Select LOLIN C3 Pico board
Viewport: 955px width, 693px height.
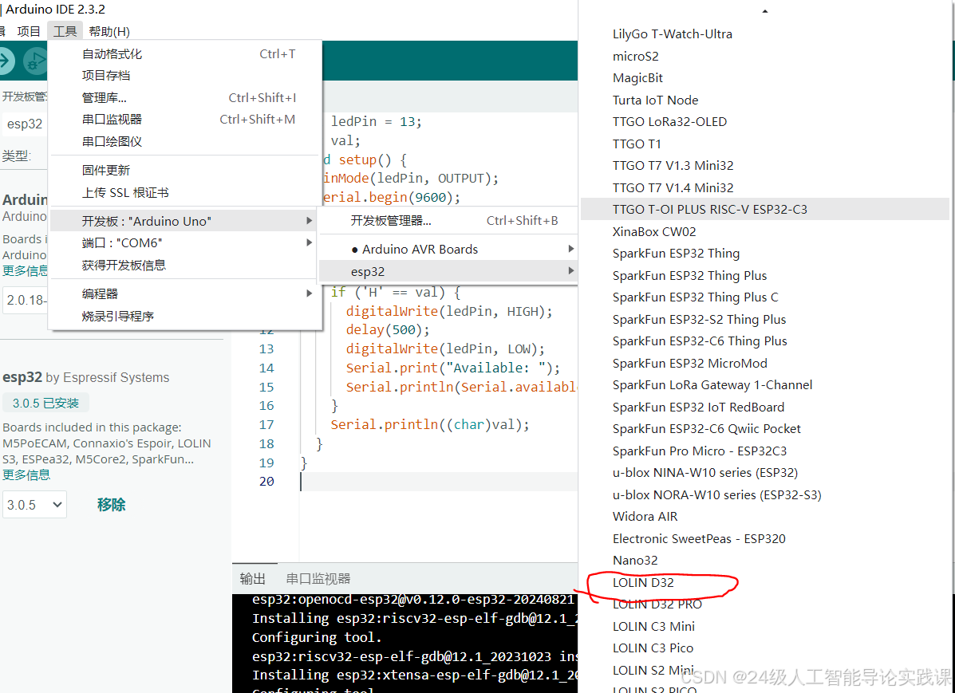pos(764,648)
